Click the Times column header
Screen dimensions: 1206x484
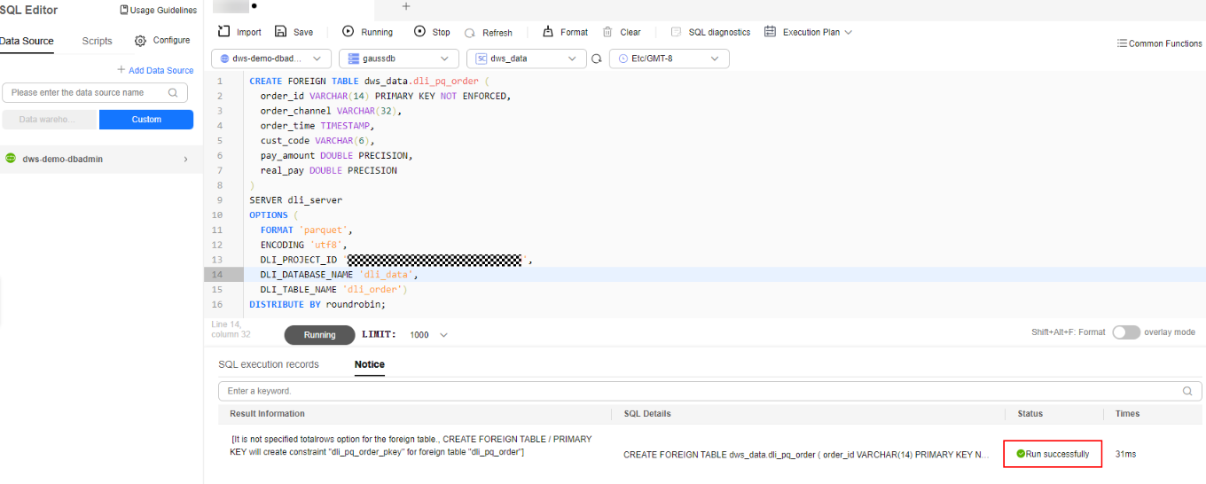[1127, 414]
